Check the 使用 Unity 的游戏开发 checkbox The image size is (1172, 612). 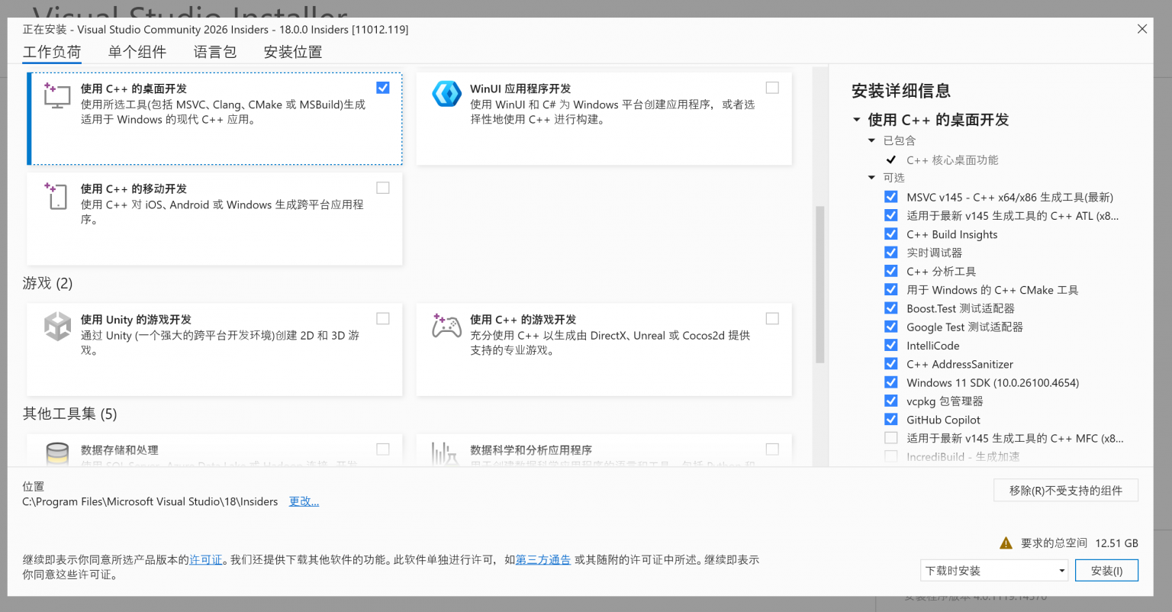click(x=383, y=318)
